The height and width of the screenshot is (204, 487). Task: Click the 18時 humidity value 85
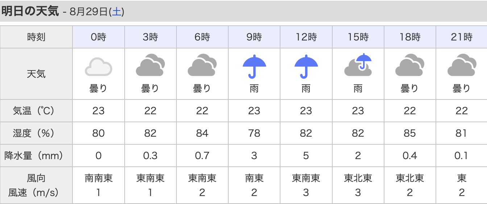tap(410, 133)
